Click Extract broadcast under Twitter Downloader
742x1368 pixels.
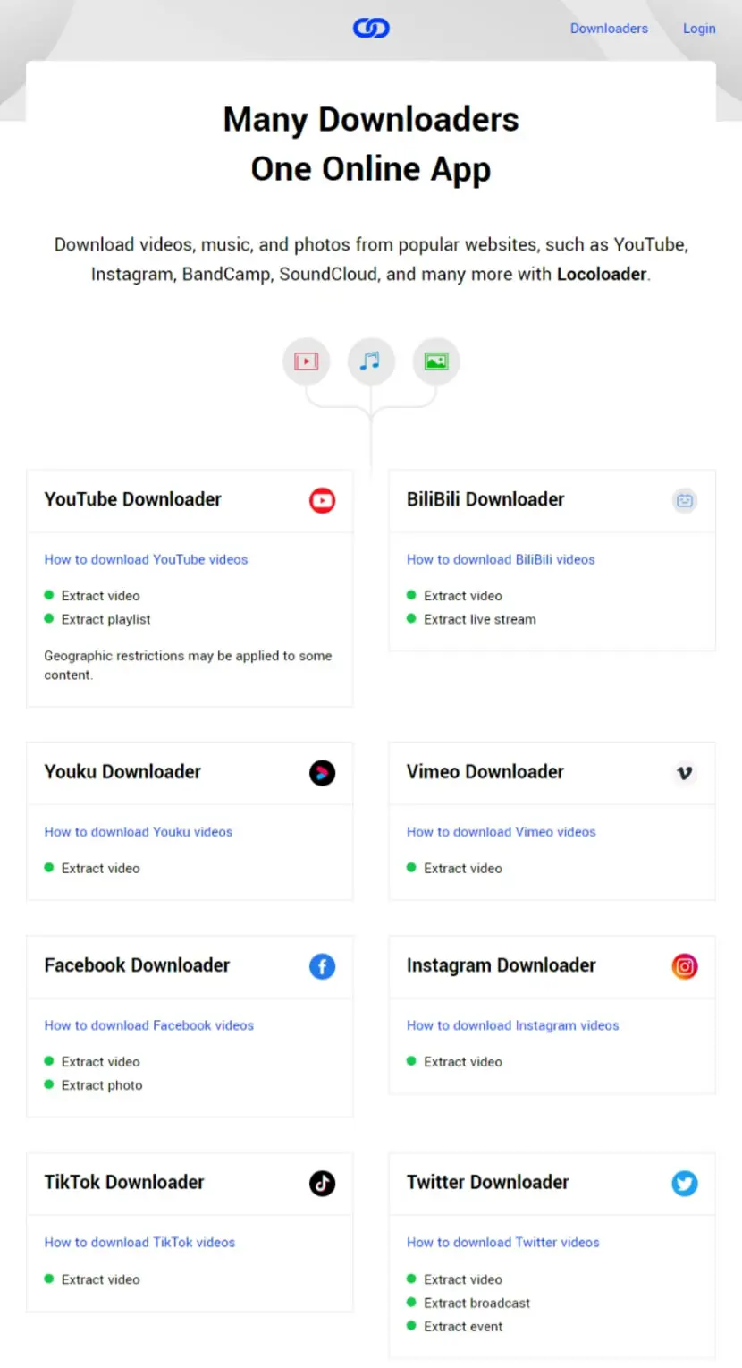pos(476,1304)
